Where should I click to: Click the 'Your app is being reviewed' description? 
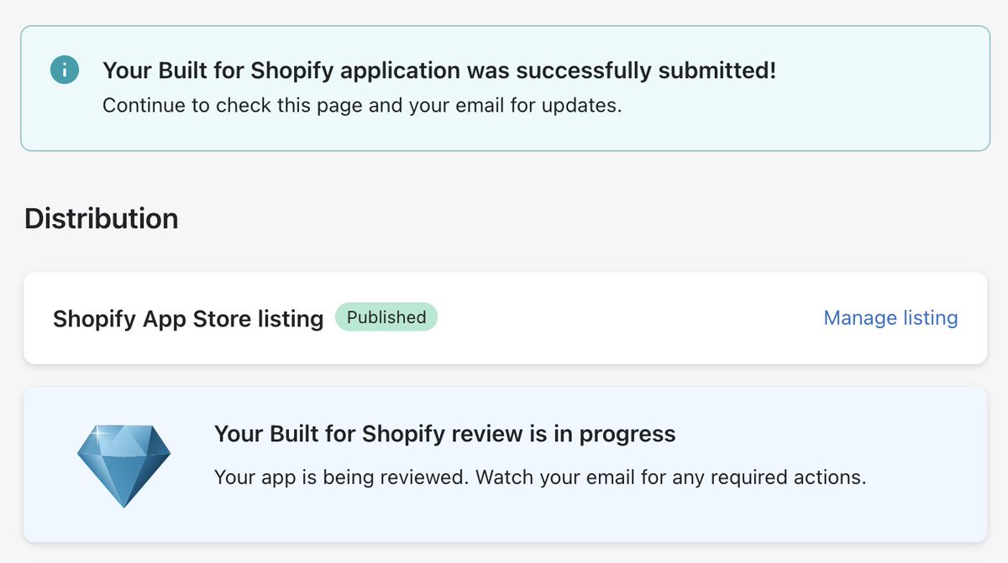(540, 477)
